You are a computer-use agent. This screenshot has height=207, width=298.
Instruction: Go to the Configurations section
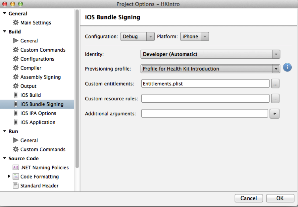point(37,59)
